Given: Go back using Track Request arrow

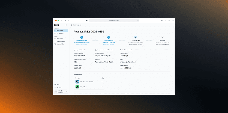Looking at the screenshot, I should tap(71, 25).
